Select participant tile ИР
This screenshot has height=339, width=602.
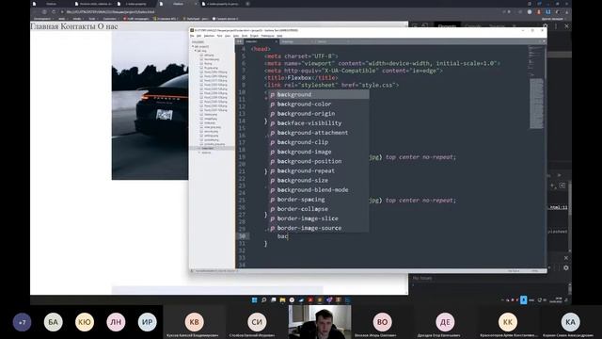147,322
